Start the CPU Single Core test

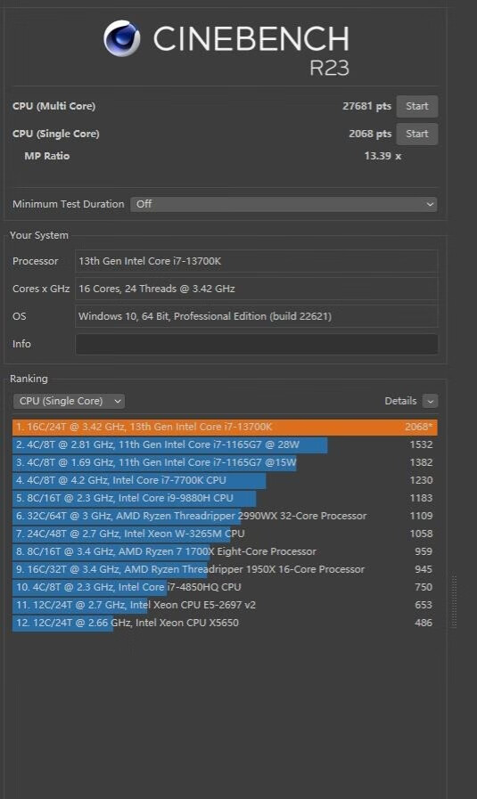tap(416, 134)
